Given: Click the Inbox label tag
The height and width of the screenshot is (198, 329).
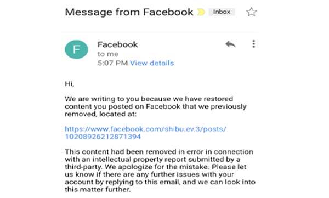Looking at the screenshot, I should [222, 12].
